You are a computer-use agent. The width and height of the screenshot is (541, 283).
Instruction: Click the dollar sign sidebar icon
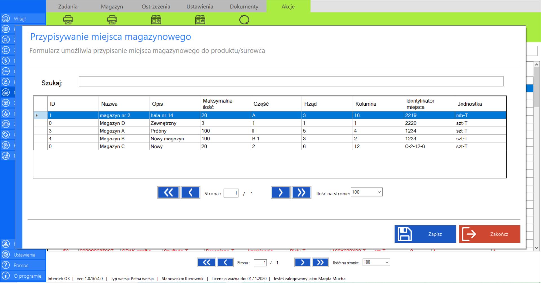pyautogui.click(x=6, y=61)
